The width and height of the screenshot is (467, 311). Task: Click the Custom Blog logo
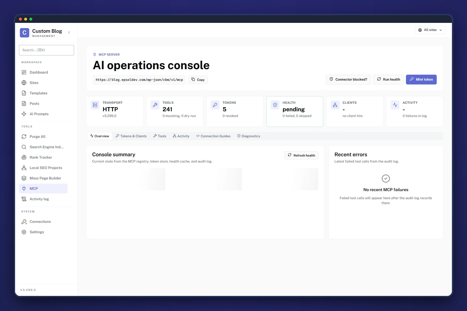pos(24,33)
